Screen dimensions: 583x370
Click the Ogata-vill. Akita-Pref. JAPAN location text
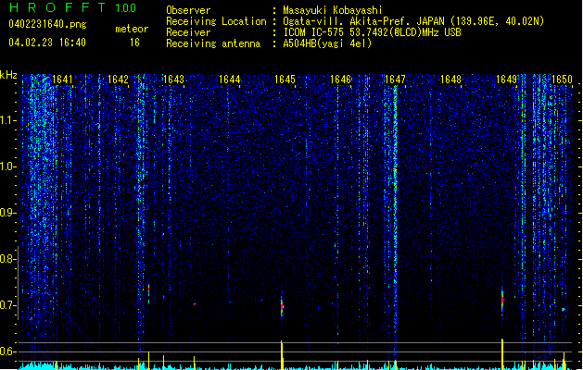tap(413, 21)
